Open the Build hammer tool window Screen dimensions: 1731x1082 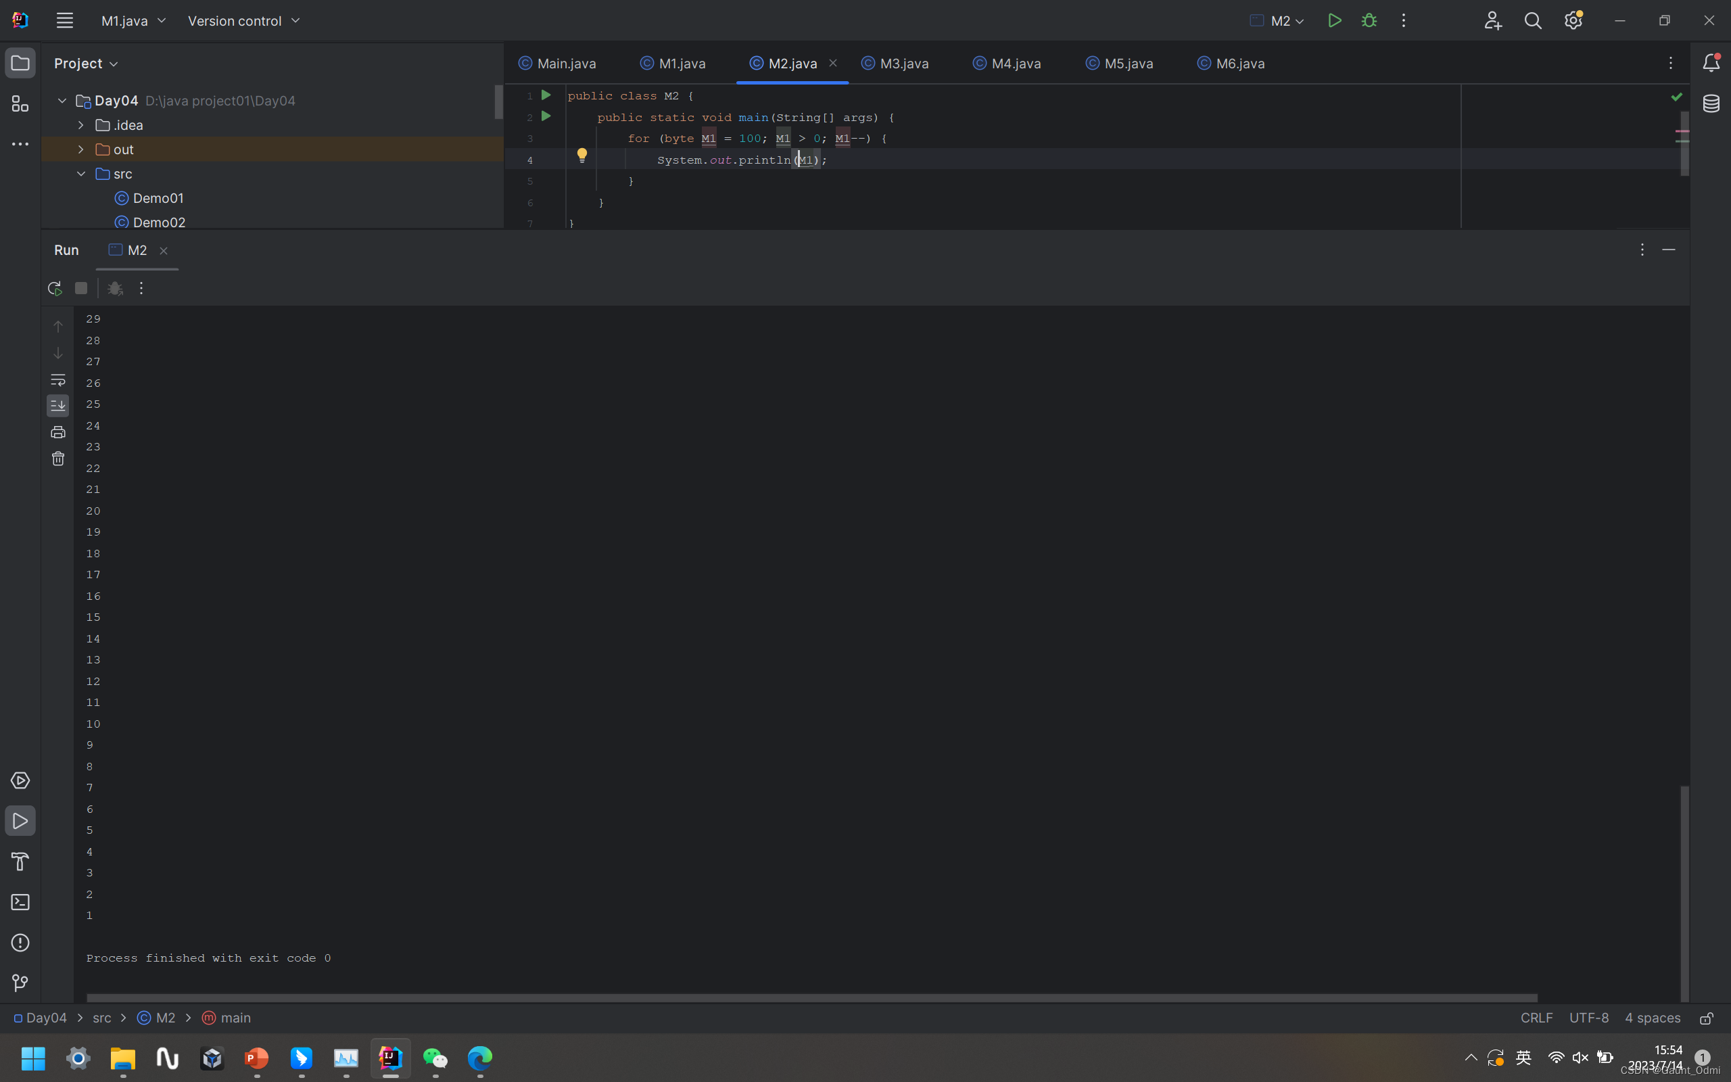click(x=20, y=862)
